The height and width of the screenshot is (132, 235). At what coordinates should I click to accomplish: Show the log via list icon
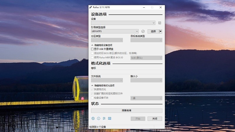click(x=110, y=119)
